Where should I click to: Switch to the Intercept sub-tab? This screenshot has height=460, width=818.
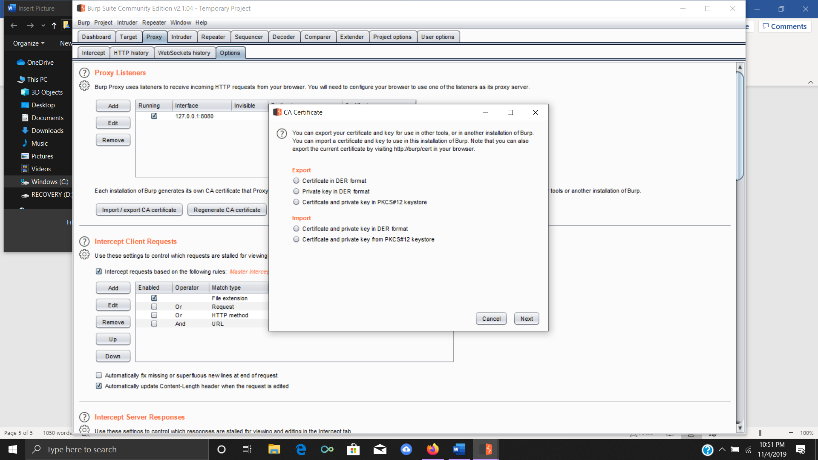pyautogui.click(x=93, y=53)
